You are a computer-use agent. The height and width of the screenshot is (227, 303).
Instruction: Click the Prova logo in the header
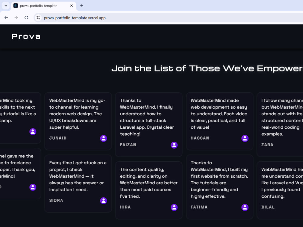26,36
